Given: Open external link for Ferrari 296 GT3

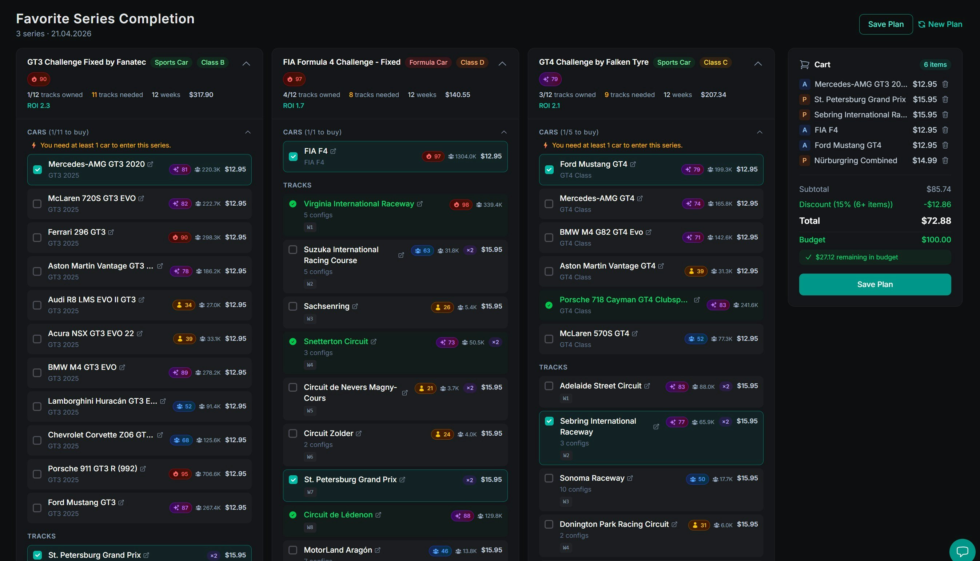Looking at the screenshot, I should pos(111,232).
